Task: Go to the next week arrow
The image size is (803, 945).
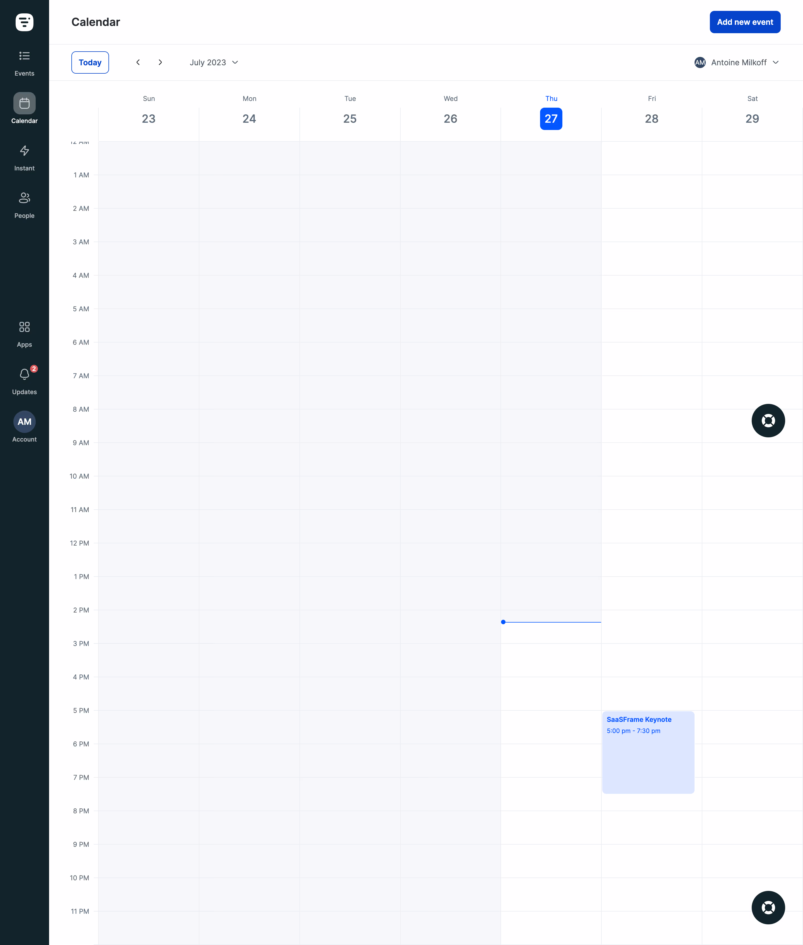Action: pos(160,62)
